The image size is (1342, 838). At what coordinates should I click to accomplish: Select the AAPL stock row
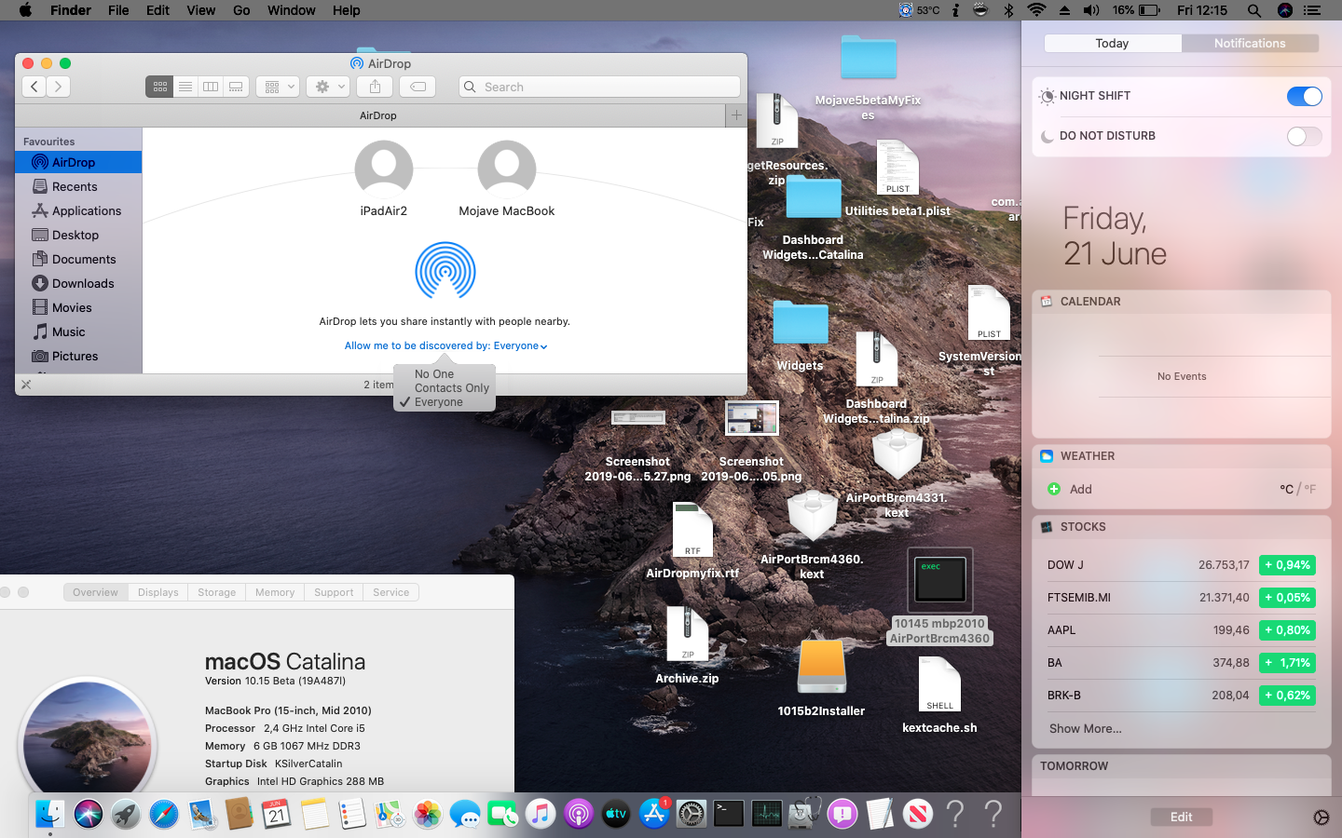1181,630
